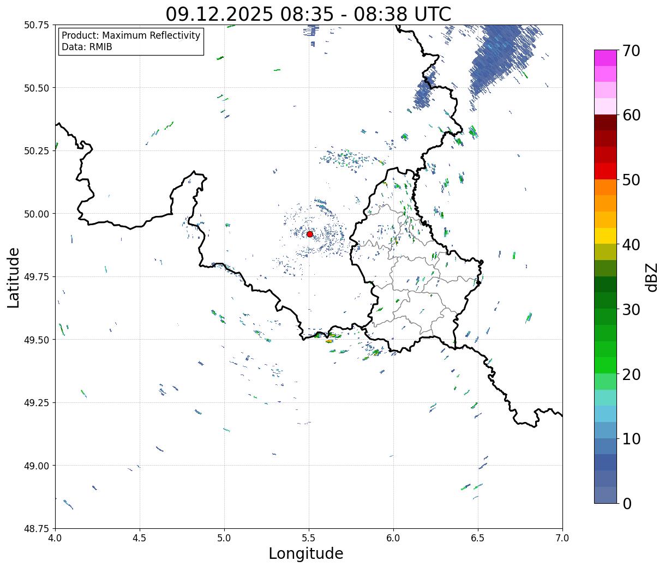665x567 pixels.
Task: Click the 'Data: RMIB' text line
Action: coord(87,47)
